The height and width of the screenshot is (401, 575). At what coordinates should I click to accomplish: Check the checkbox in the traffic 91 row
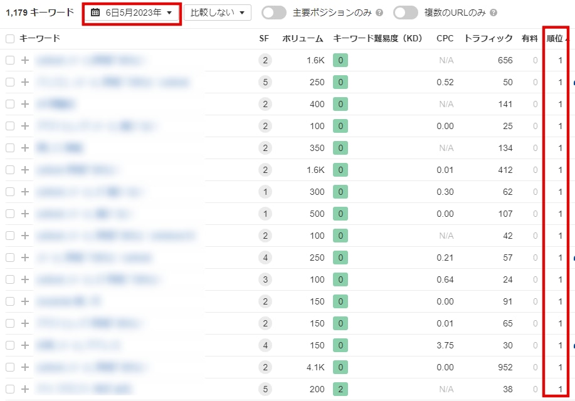tap(10, 301)
